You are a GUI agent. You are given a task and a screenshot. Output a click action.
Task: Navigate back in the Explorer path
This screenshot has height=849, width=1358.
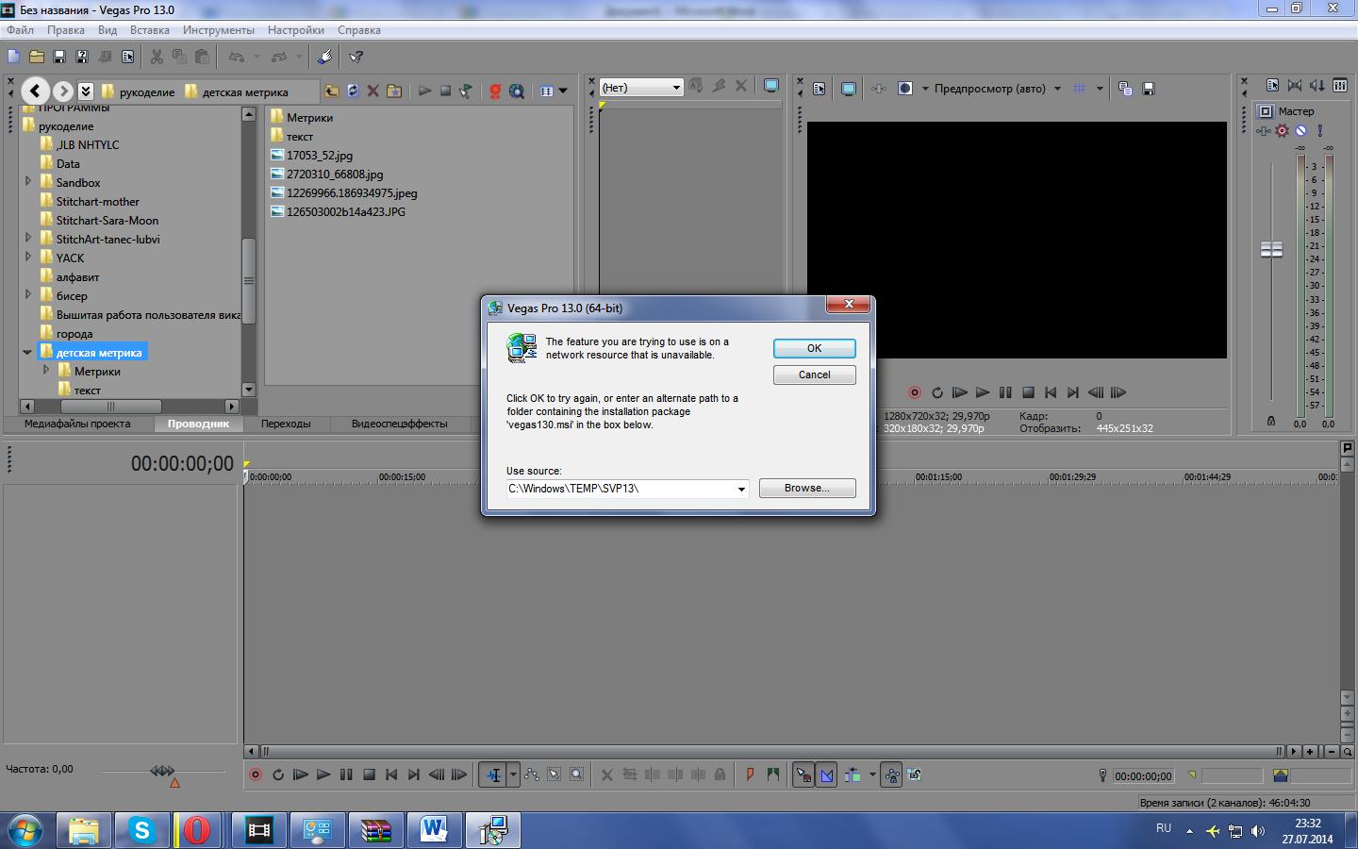tap(35, 91)
